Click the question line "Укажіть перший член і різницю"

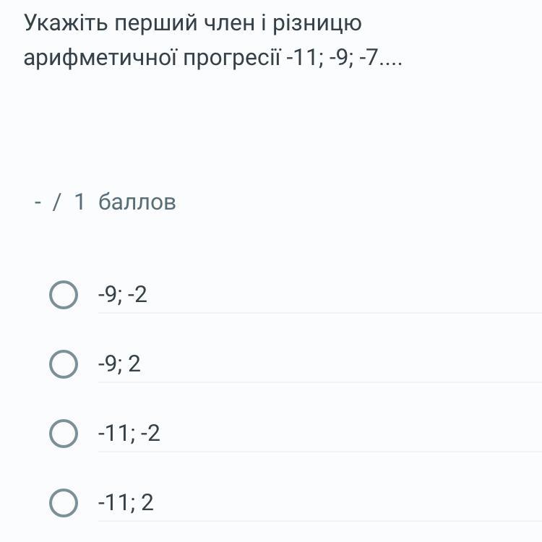(x=193, y=24)
